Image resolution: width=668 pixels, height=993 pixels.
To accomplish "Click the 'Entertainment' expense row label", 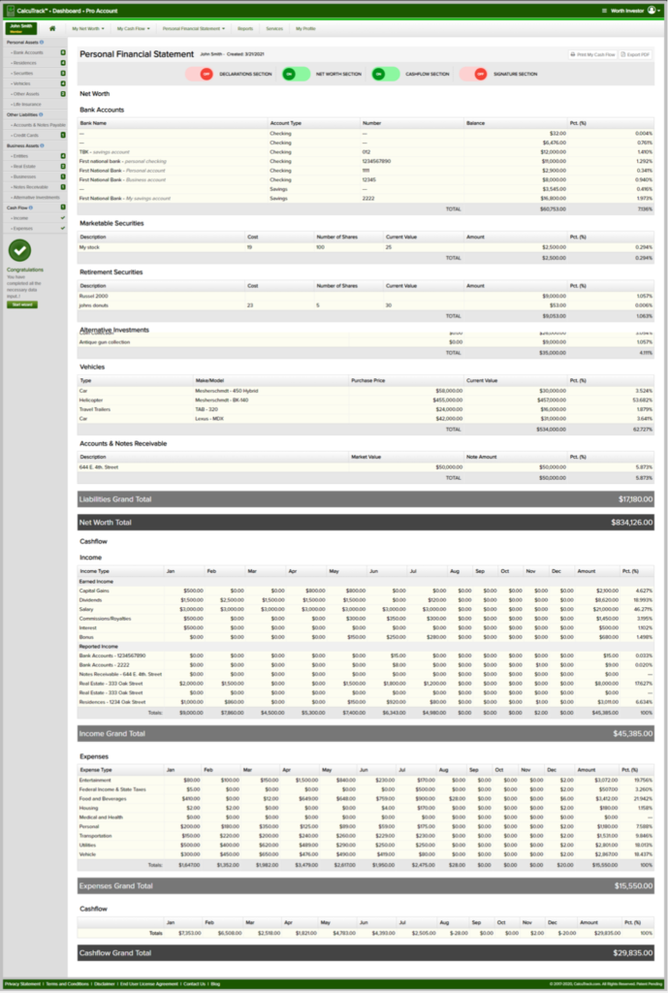I will coord(95,781).
